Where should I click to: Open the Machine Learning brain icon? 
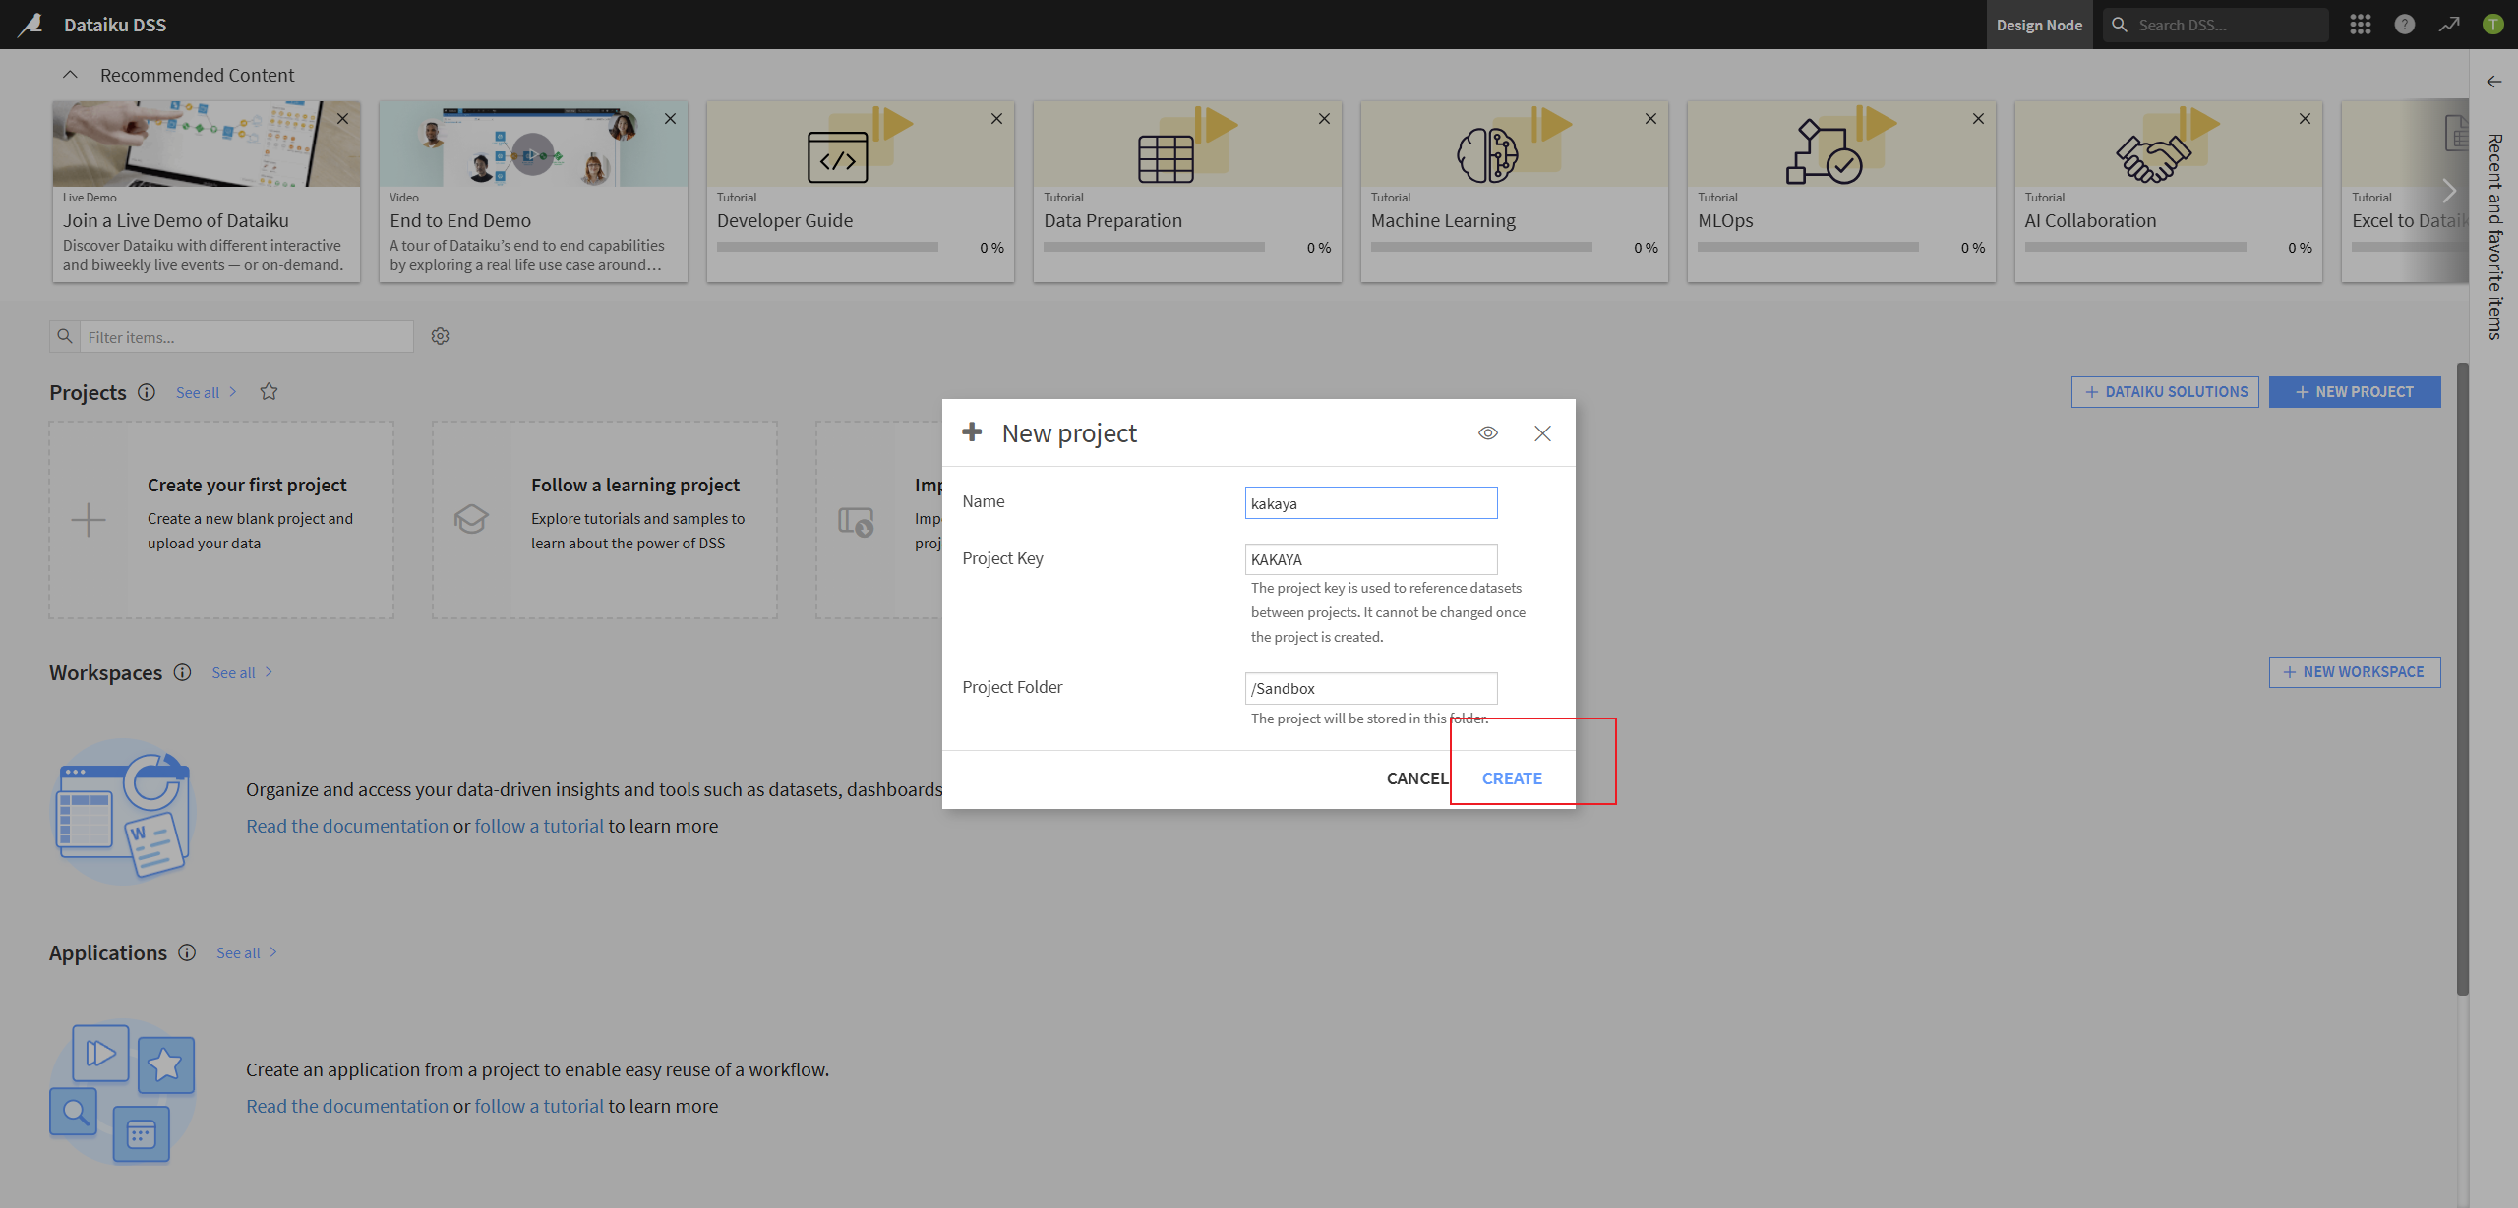[1487, 155]
